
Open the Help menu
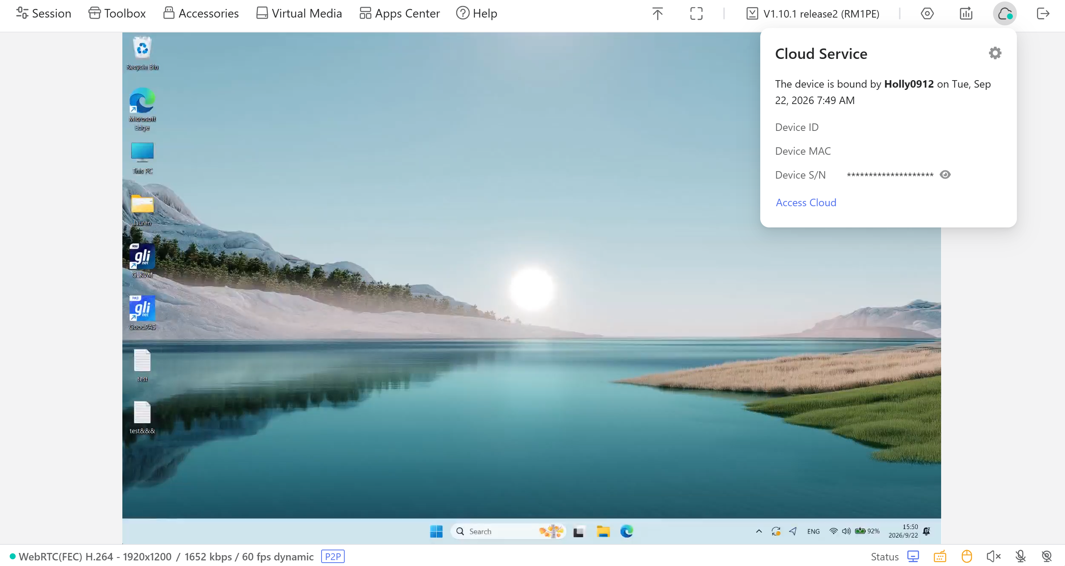[476, 13]
